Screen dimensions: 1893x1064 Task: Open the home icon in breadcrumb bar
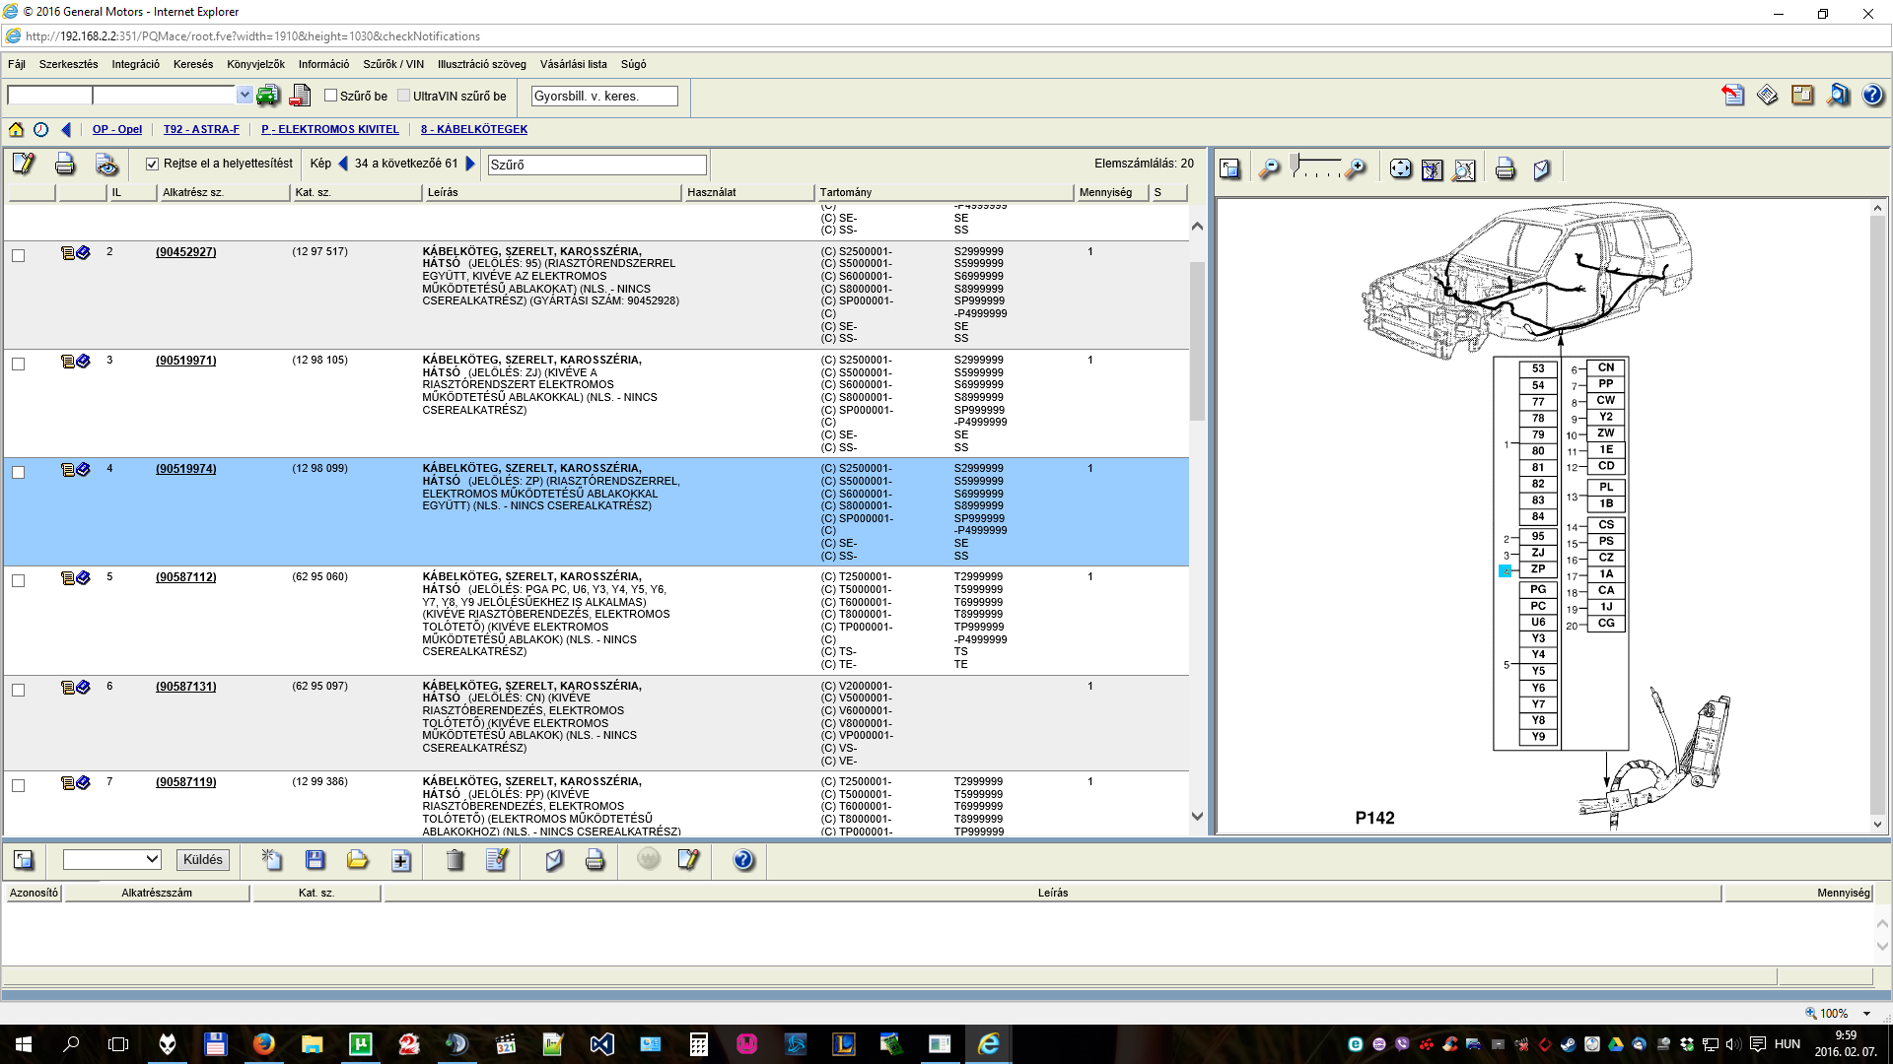pyautogui.click(x=16, y=129)
